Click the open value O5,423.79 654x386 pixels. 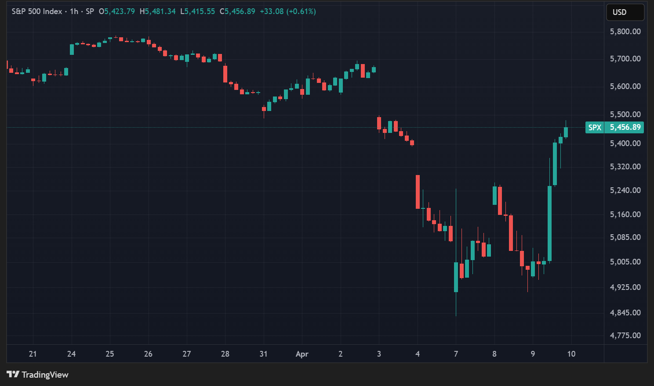point(117,11)
